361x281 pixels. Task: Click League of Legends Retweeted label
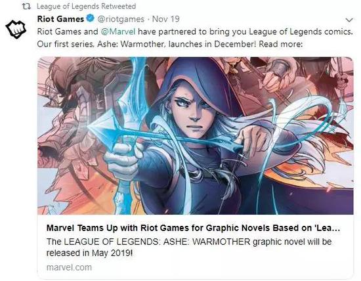point(86,6)
